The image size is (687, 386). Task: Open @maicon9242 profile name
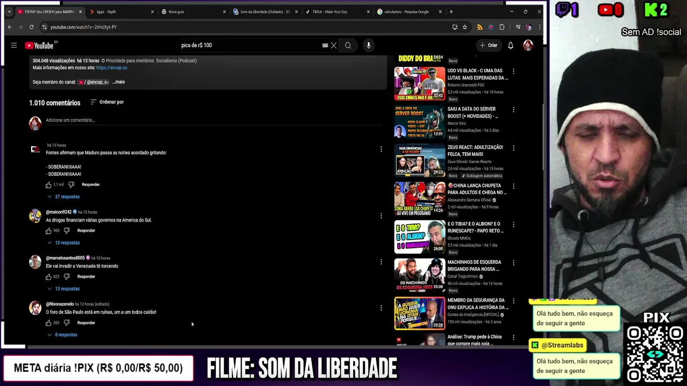point(59,212)
